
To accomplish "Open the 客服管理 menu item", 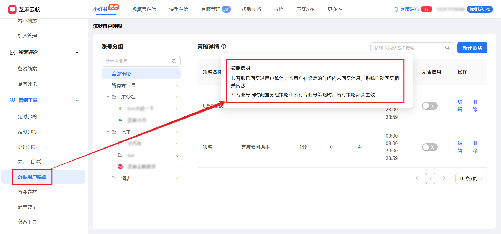I will pos(211,9).
